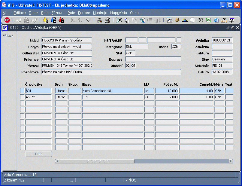Click Počet MJ cell 2.000
This screenshot has height=186, width=242.
(x=167, y=97)
